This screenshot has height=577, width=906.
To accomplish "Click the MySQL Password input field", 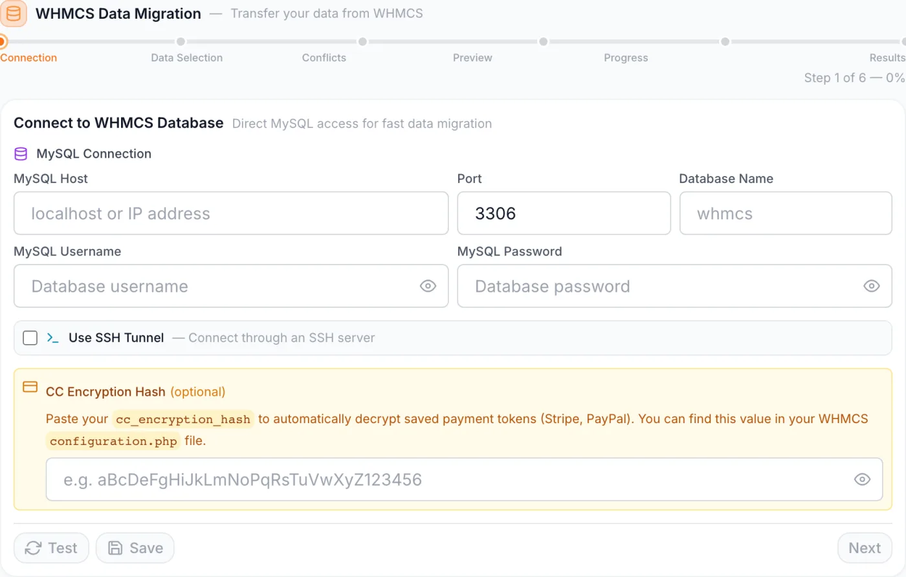I will click(674, 286).
